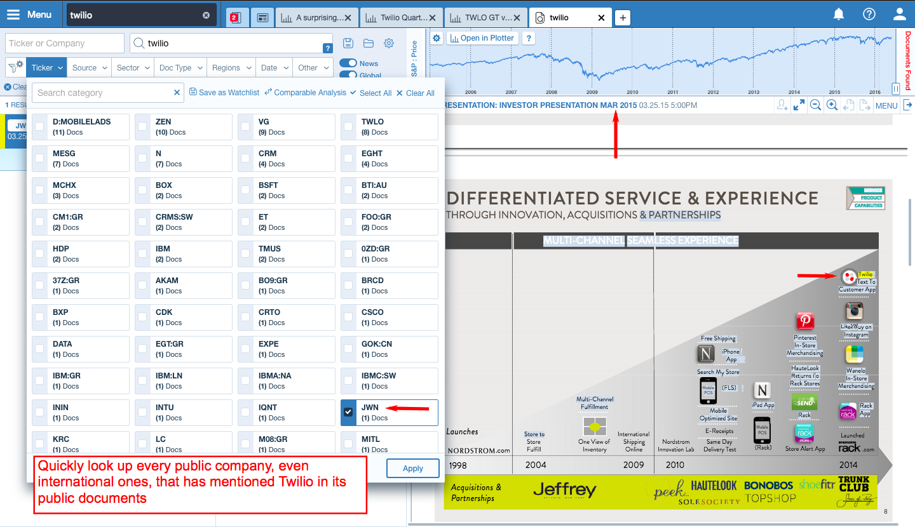Check the INTU ticker checkbox

click(142, 412)
